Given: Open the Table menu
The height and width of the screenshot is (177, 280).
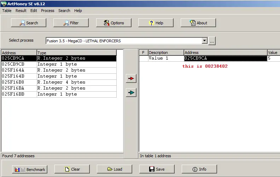Looking at the screenshot, I should pyautogui.click(x=7, y=11).
